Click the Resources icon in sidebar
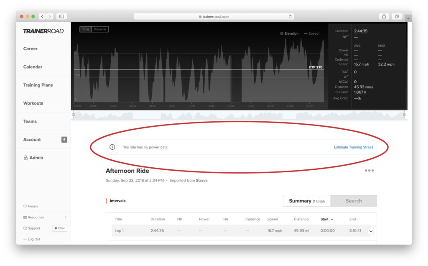The width and height of the screenshot is (428, 266). pos(26,217)
